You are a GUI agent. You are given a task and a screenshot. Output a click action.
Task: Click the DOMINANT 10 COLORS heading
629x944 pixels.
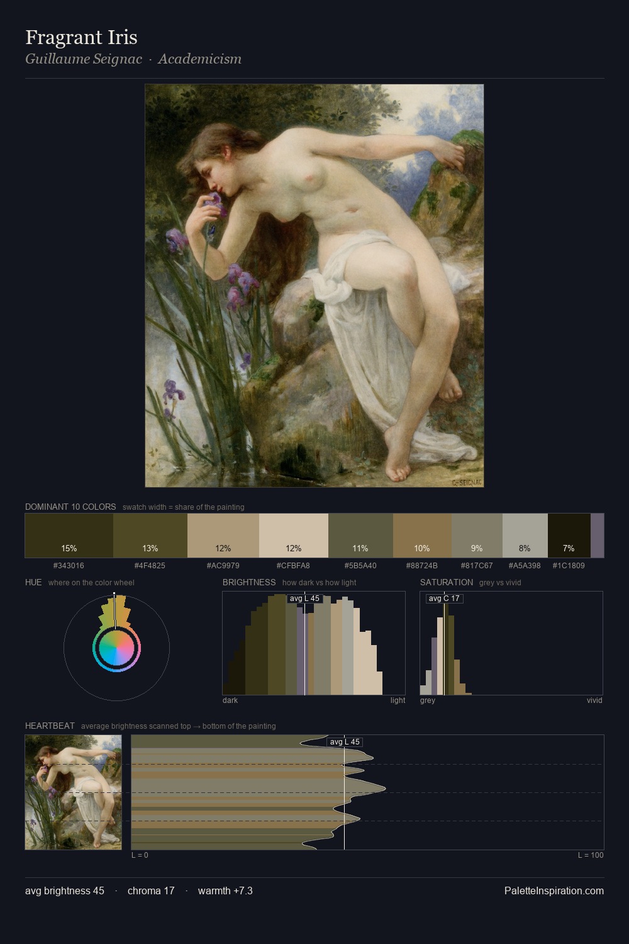point(70,507)
